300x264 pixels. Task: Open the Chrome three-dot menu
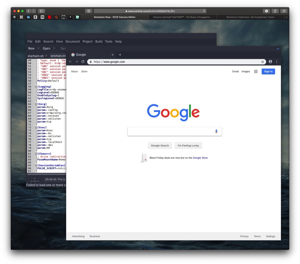pyautogui.click(x=277, y=62)
